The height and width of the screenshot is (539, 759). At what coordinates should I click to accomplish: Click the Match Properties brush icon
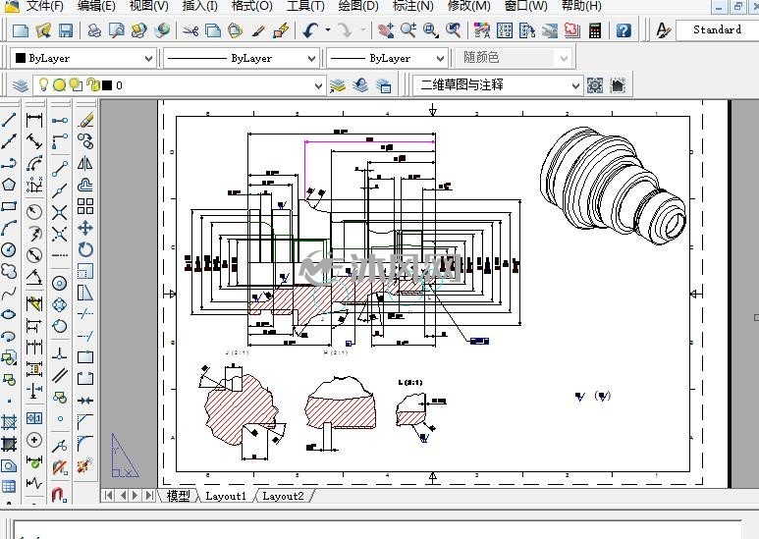[x=258, y=30]
